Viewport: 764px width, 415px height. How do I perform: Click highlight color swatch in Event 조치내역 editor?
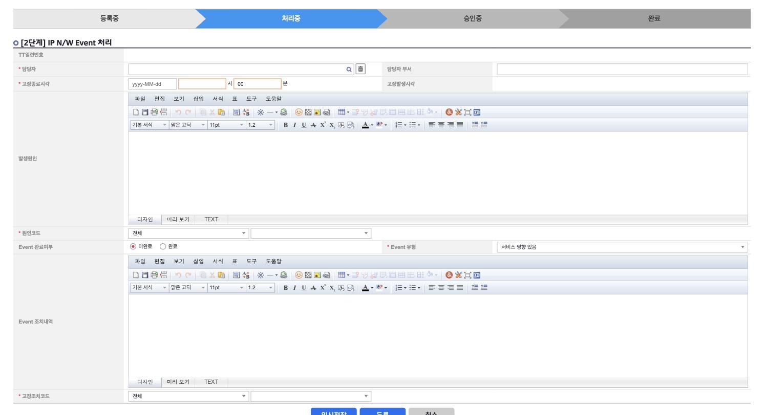pyautogui.click(x=379, y=288)
